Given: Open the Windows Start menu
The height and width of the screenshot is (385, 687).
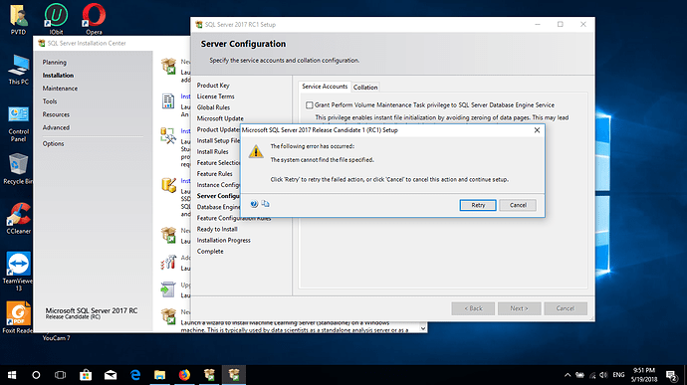Looking at the screenshot, I should point(12,375).
